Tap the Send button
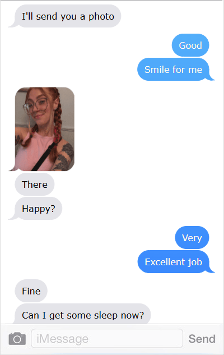The image size is (224, 355). [x=202, y=339]
